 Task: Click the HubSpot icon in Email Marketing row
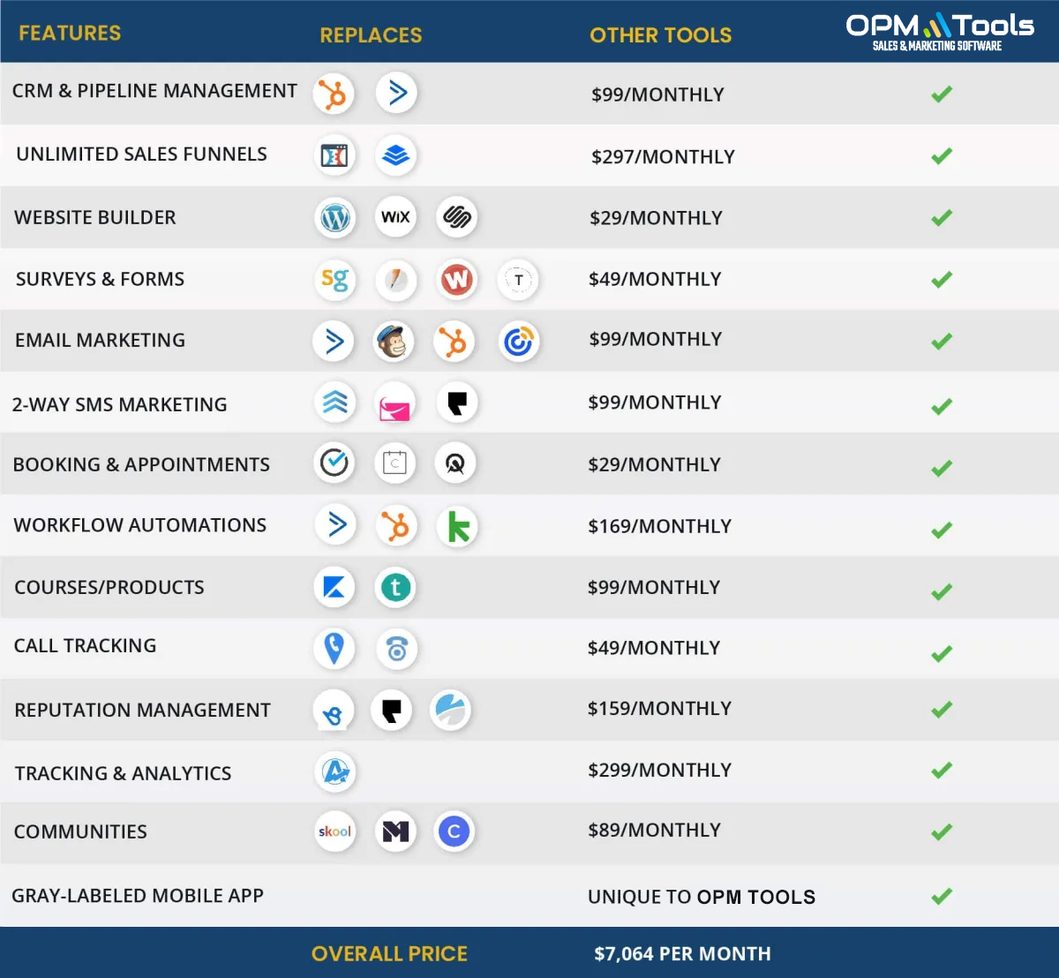pos(454,342)
